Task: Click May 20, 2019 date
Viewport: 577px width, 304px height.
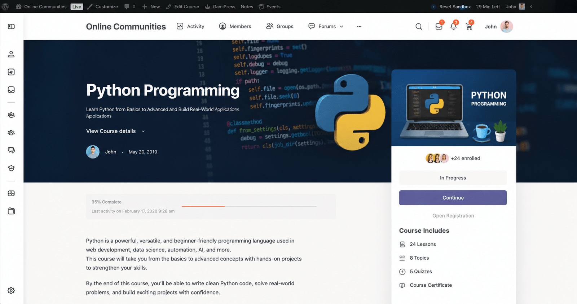Action: (143, 152)
